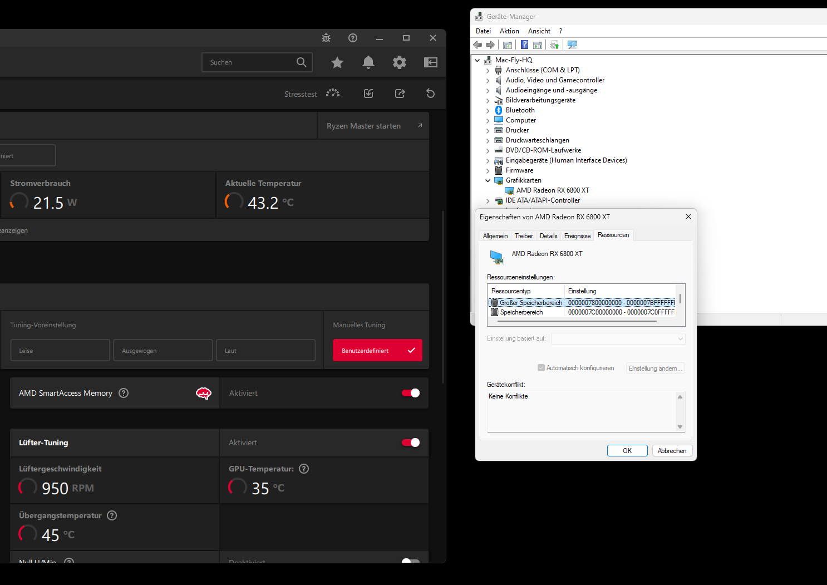The height and width of the screenshot is (585, 827).
Task: Expand IDE ATA/ATAPI-Controller node
Action: pyautogui.click(x=488, y=200)
